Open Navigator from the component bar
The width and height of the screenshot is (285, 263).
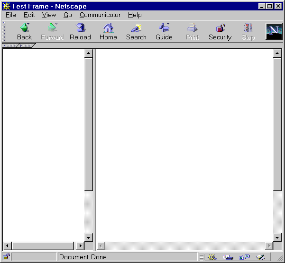(212, 257)
